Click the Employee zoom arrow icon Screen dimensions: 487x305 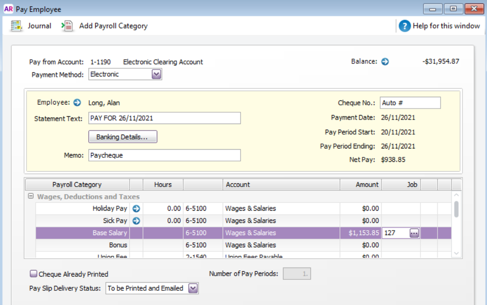77,102
